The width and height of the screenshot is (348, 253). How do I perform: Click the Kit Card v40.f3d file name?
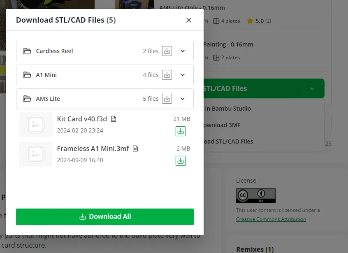tap(82, 119)
